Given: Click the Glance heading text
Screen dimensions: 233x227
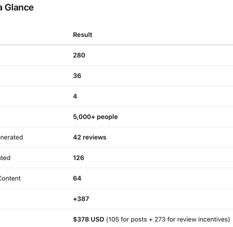Looking at the screenshot, I should point(19,7).
